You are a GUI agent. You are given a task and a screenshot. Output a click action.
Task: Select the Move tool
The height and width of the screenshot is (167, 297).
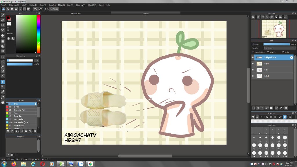[3, 35]
